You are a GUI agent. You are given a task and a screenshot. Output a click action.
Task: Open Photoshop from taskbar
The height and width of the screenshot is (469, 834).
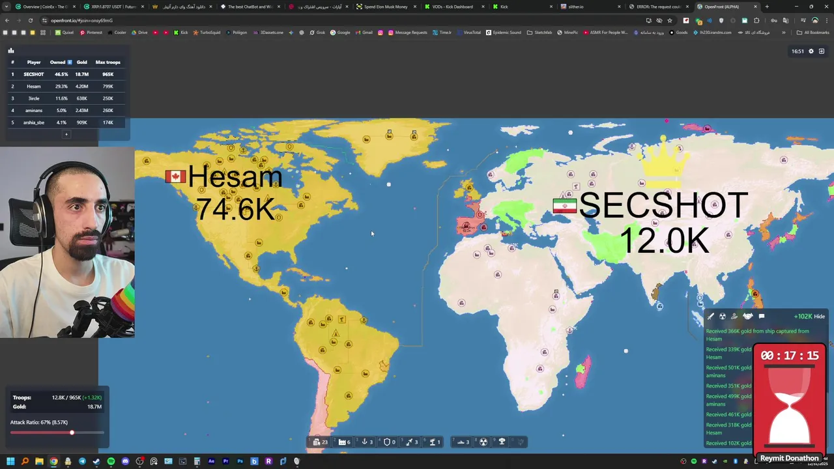(240, 461)
